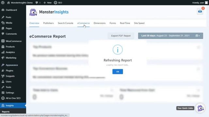Click OK in Refreshing Report dialog
Screen dimensions: 209x117
(x=118, y=71)
